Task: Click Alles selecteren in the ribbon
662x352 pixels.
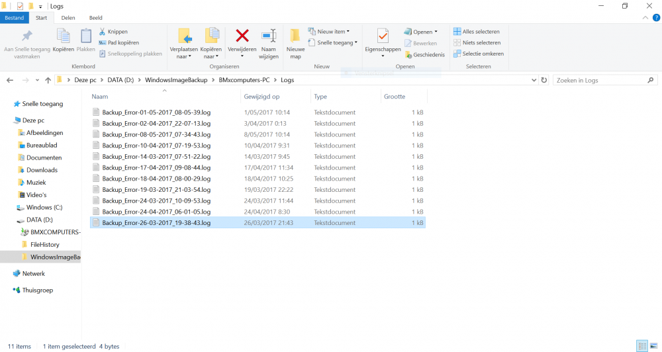Action: (476, 31)
